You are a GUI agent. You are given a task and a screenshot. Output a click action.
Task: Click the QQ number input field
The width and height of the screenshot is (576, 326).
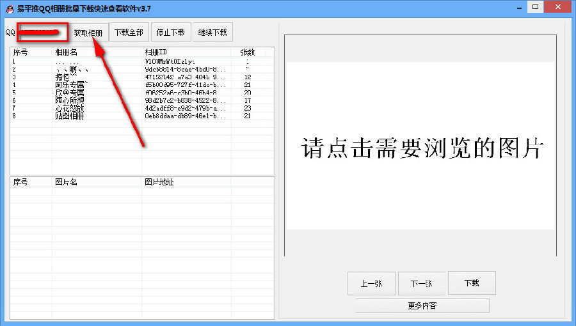43,32
